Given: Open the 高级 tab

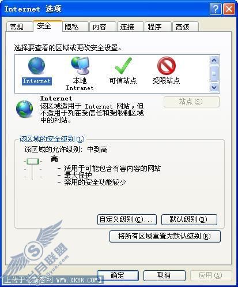Looking at the screenshot, I should [x=186, y=27].
